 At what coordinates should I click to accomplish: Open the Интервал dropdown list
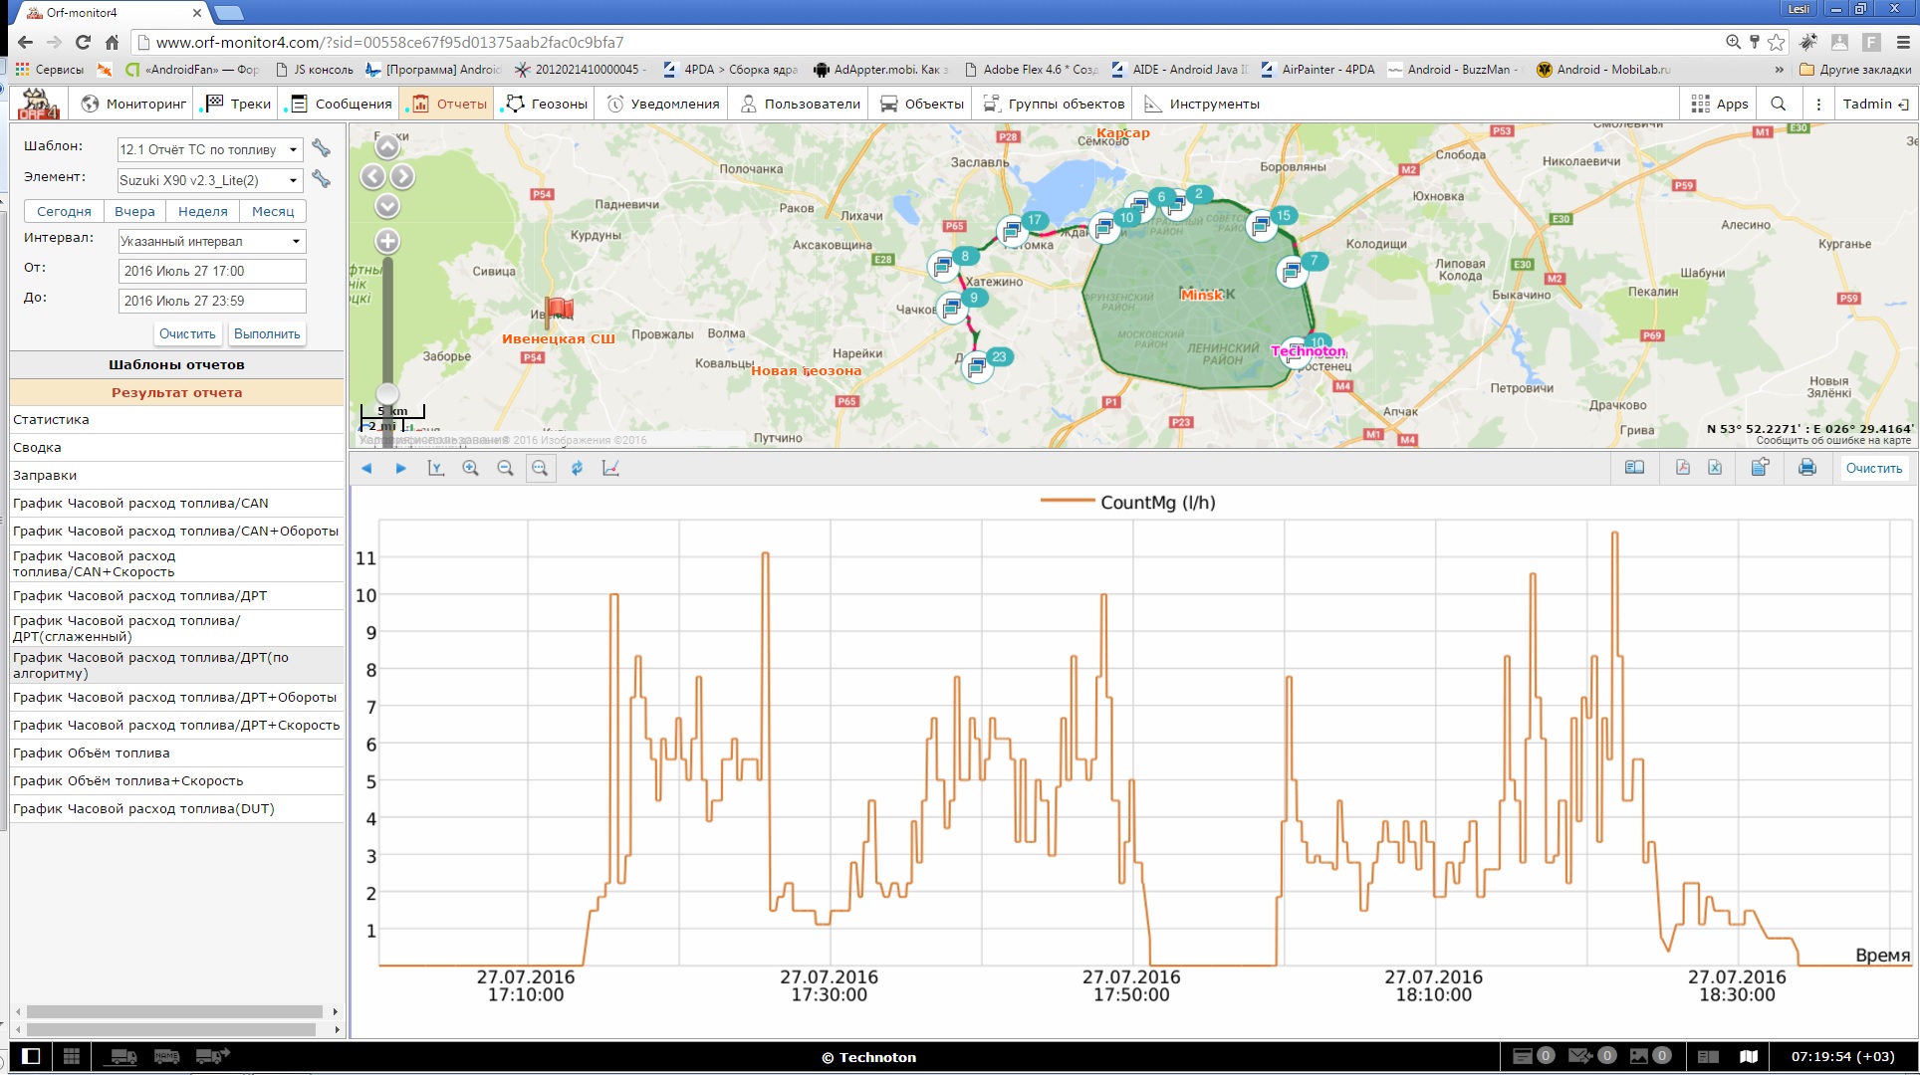pyautogui.click(x=211, y=241)
